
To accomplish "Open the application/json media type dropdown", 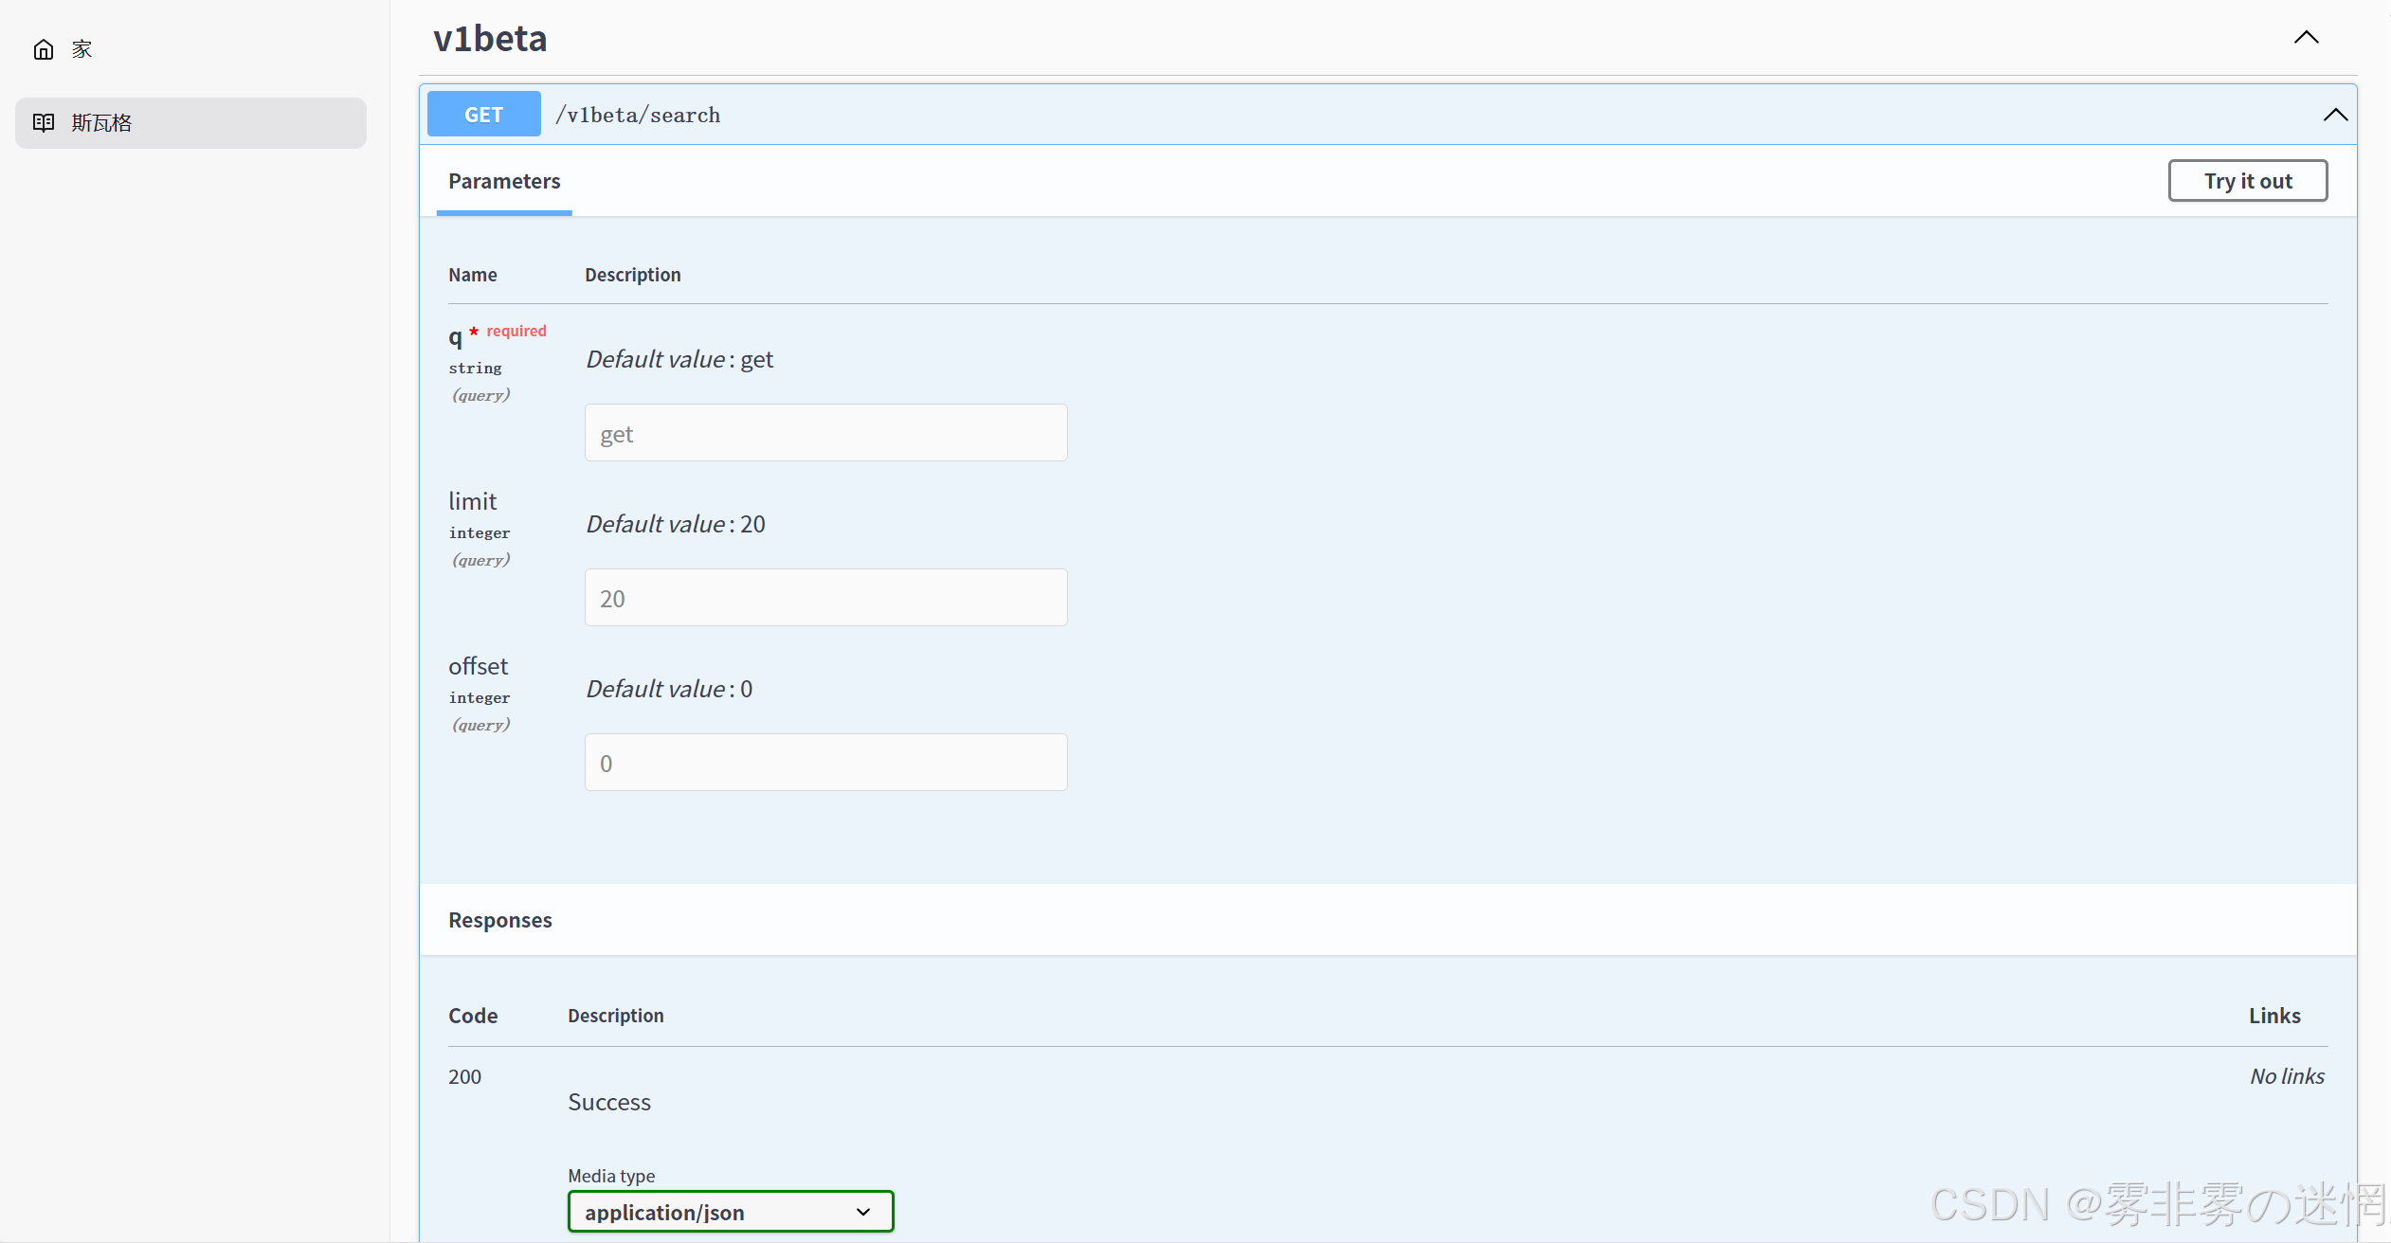I will (730, 1212).
